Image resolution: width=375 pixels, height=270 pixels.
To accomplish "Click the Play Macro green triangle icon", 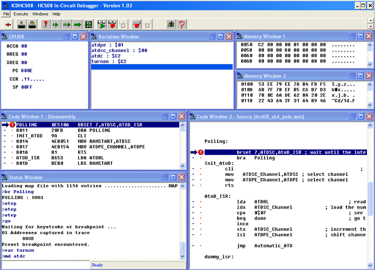I will 102,24.
